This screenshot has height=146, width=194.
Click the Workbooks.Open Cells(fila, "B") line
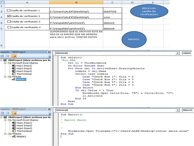(x=128, y=93)
